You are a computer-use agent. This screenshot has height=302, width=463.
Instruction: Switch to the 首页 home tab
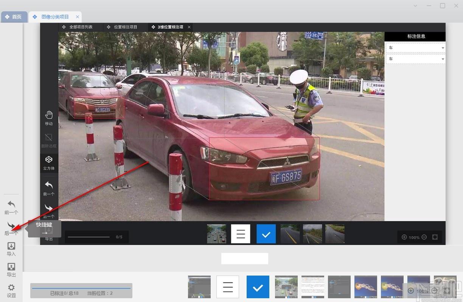14,17
